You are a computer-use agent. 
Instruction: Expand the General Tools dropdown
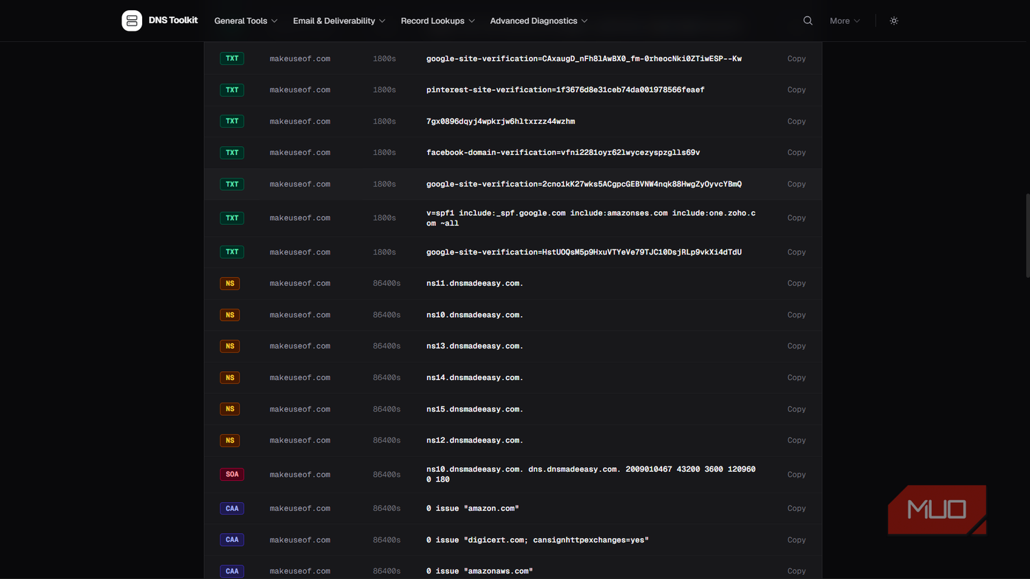coord(246,21)
